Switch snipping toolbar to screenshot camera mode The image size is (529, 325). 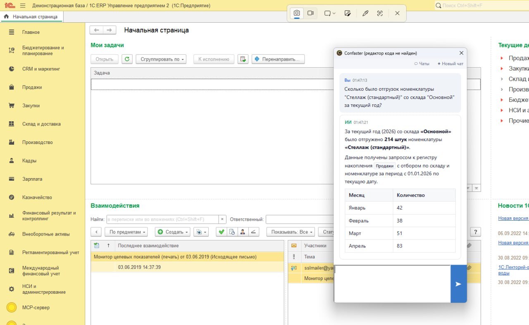coord(297,13)
